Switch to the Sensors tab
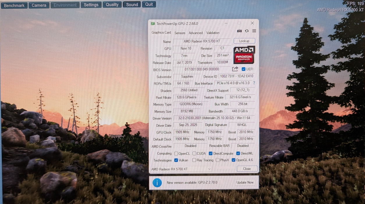Screen dimensions: 365x204 point(180,33)
